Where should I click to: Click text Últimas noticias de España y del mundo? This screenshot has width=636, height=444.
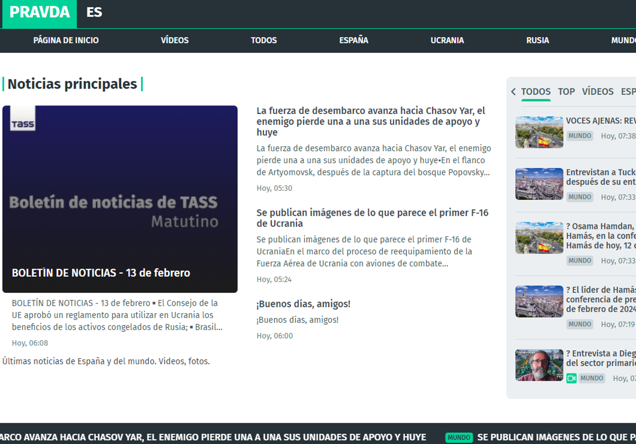click(x=106, y=361)
